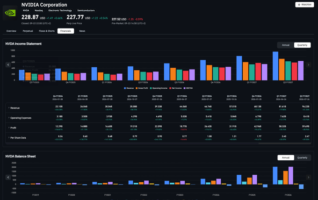The height and width of the screenshot is (200, 318).
Task: Click the NVIDIA Corporation title
Action: 44,5
